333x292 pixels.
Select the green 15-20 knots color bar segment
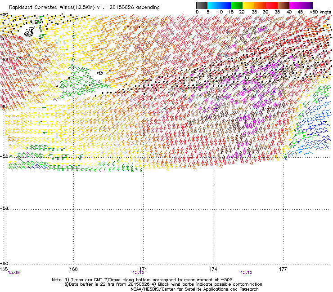pos(237,5)
